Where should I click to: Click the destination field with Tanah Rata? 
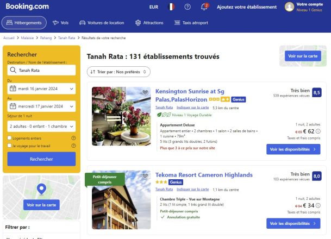(x=41, y=70)
